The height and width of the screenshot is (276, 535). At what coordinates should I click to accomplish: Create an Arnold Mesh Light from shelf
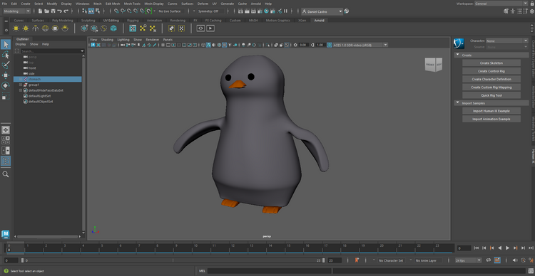pyautogui.click(x=26, y=28)
